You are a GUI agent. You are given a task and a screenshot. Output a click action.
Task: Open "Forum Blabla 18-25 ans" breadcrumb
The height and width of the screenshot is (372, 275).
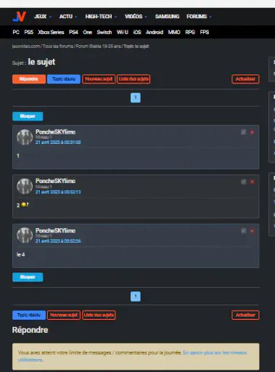pyautogui.click(x=99, y=46)
